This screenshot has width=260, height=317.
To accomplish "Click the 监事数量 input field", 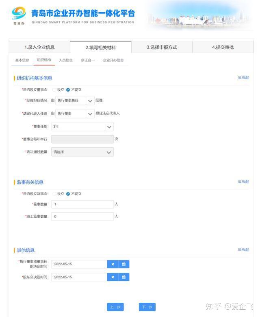I will pyautogui.click(x=82, y=204).
